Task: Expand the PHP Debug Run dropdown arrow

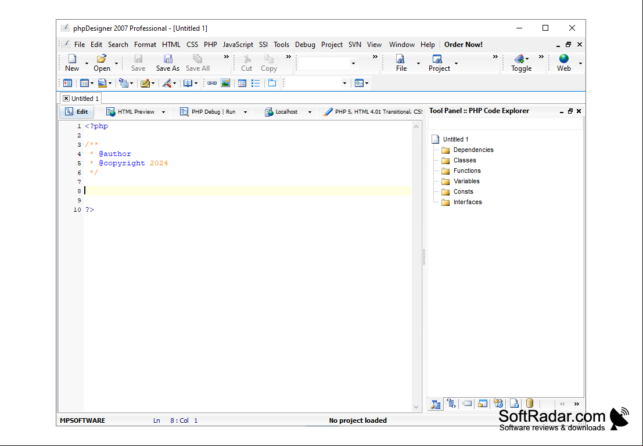Action: pos(245,112)
